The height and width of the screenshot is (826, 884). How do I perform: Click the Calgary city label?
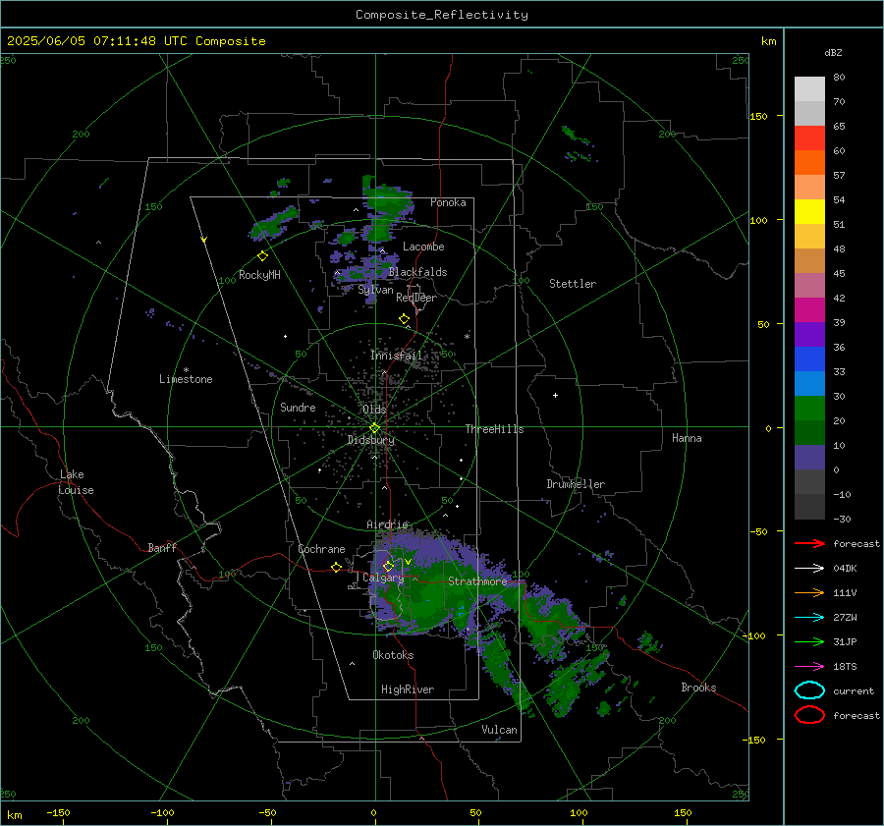383,578
